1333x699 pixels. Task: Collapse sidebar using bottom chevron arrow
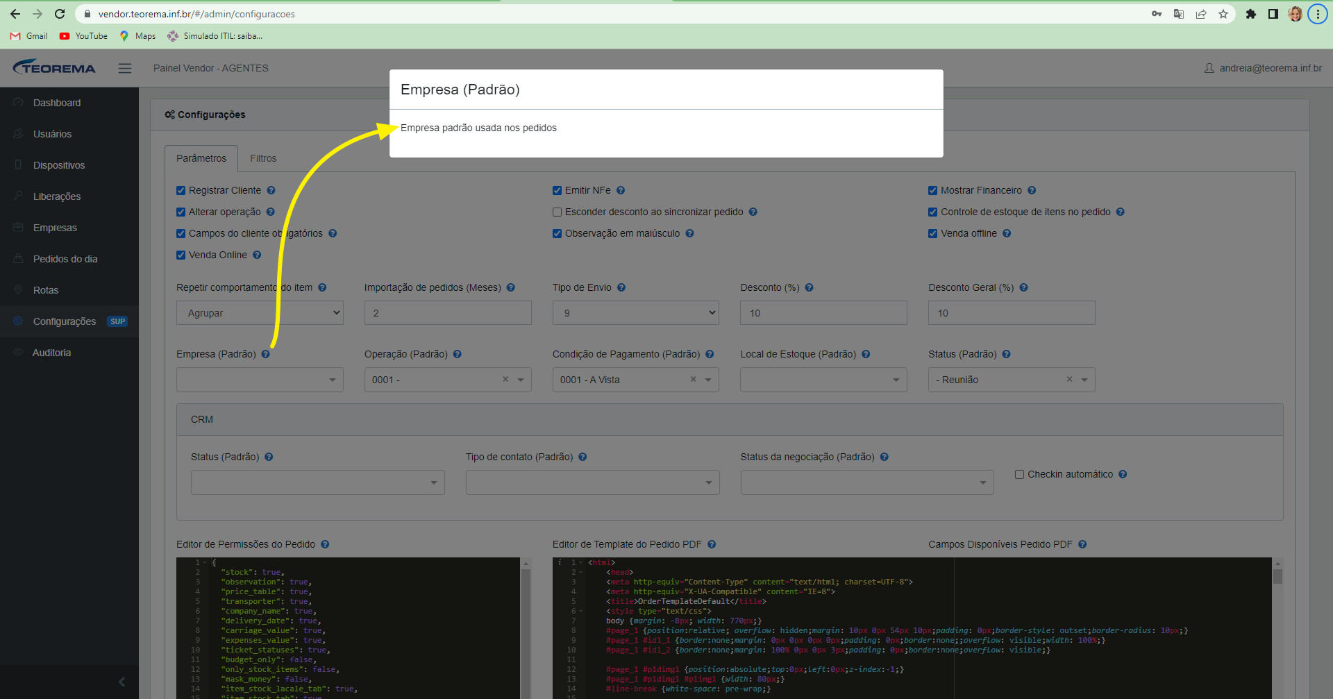click(121, 682)
